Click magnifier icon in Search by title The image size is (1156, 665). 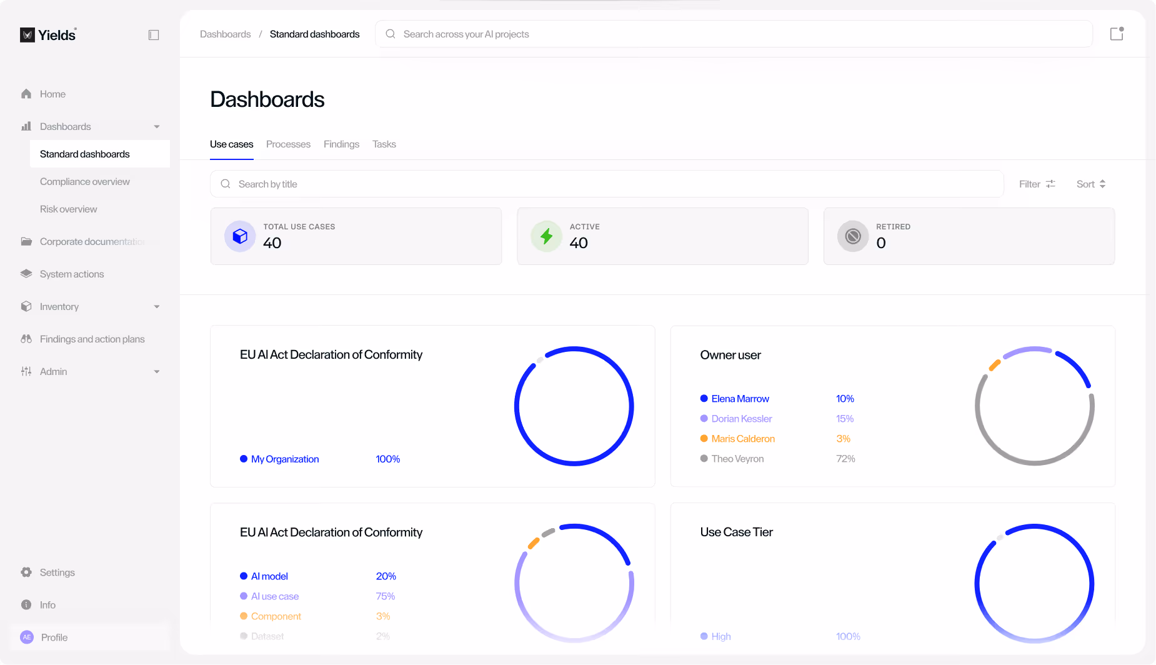(226, 184)
